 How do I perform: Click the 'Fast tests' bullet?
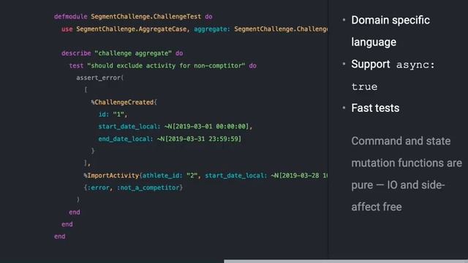pyautogui.click(x=375, y=108)
